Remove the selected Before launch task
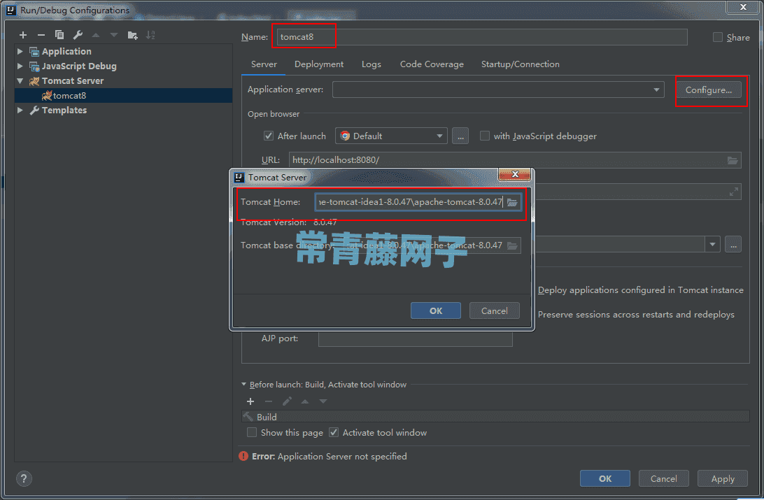The width and height of the screenshot is (764, 500). pyautogui.click(x=269, y=401)
